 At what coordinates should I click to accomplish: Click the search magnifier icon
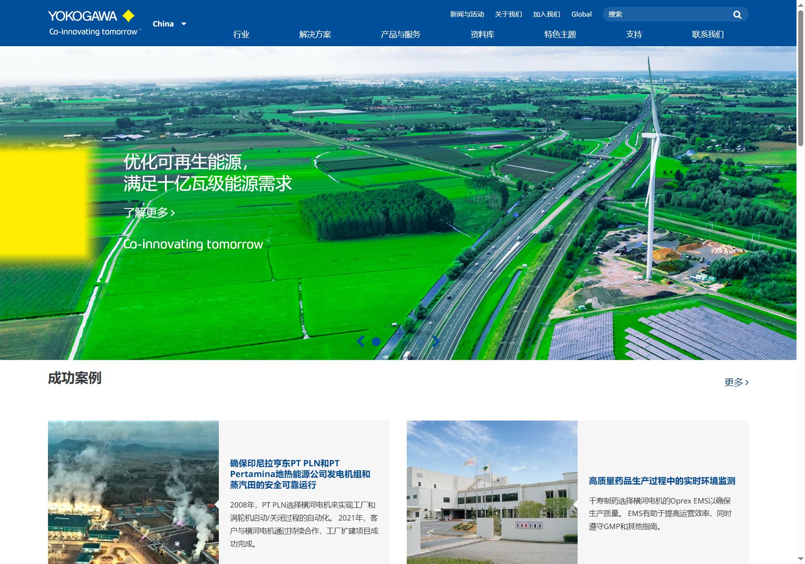pos(737,15)
